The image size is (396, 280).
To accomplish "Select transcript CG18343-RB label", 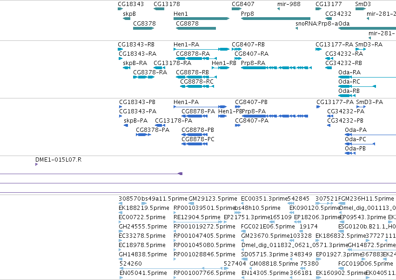I will pyautogui.click(x=136, y=45).
